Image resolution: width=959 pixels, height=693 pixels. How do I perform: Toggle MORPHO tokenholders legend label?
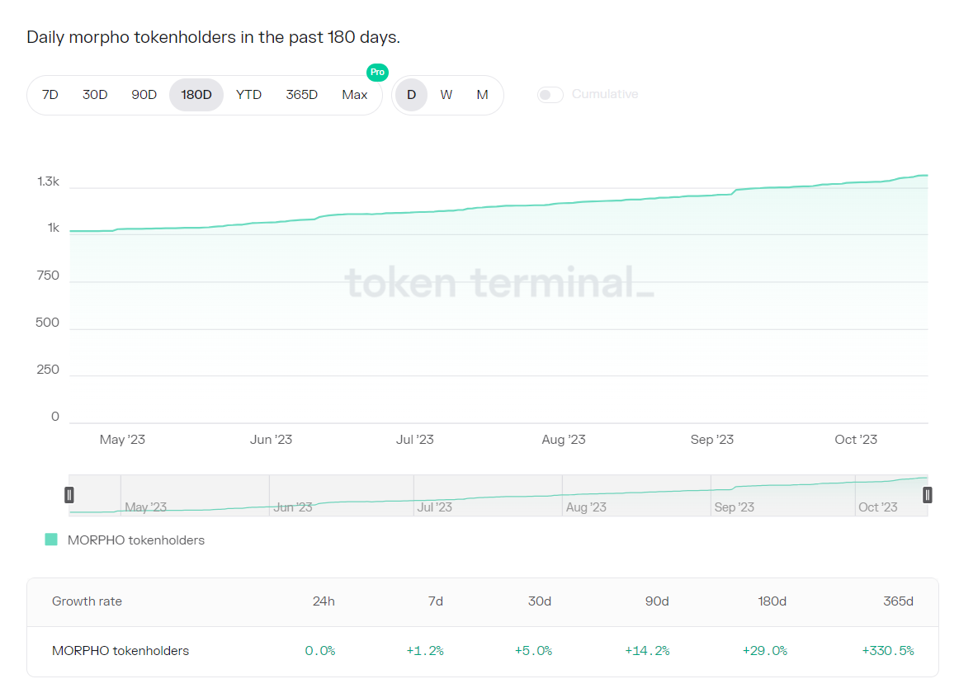[136, 540]
